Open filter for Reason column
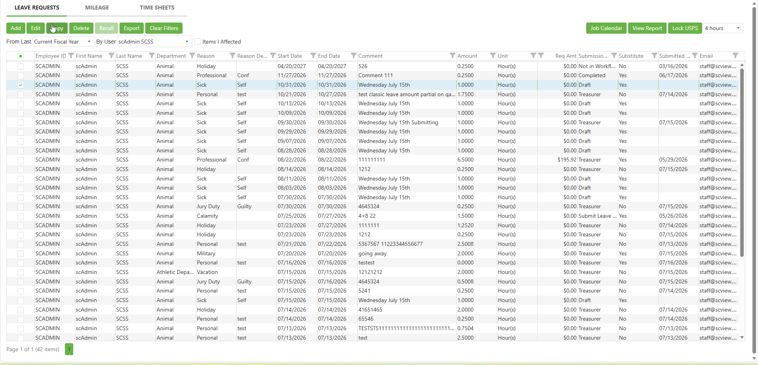758x365 pixels. (233, 56)
